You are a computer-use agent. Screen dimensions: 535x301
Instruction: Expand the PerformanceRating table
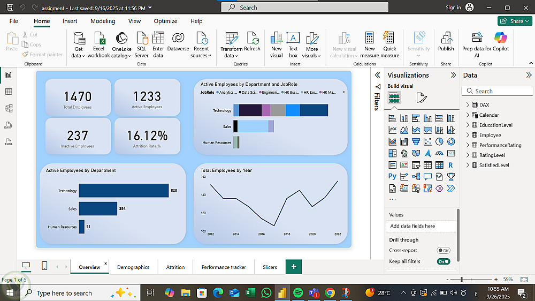(468, 145)
